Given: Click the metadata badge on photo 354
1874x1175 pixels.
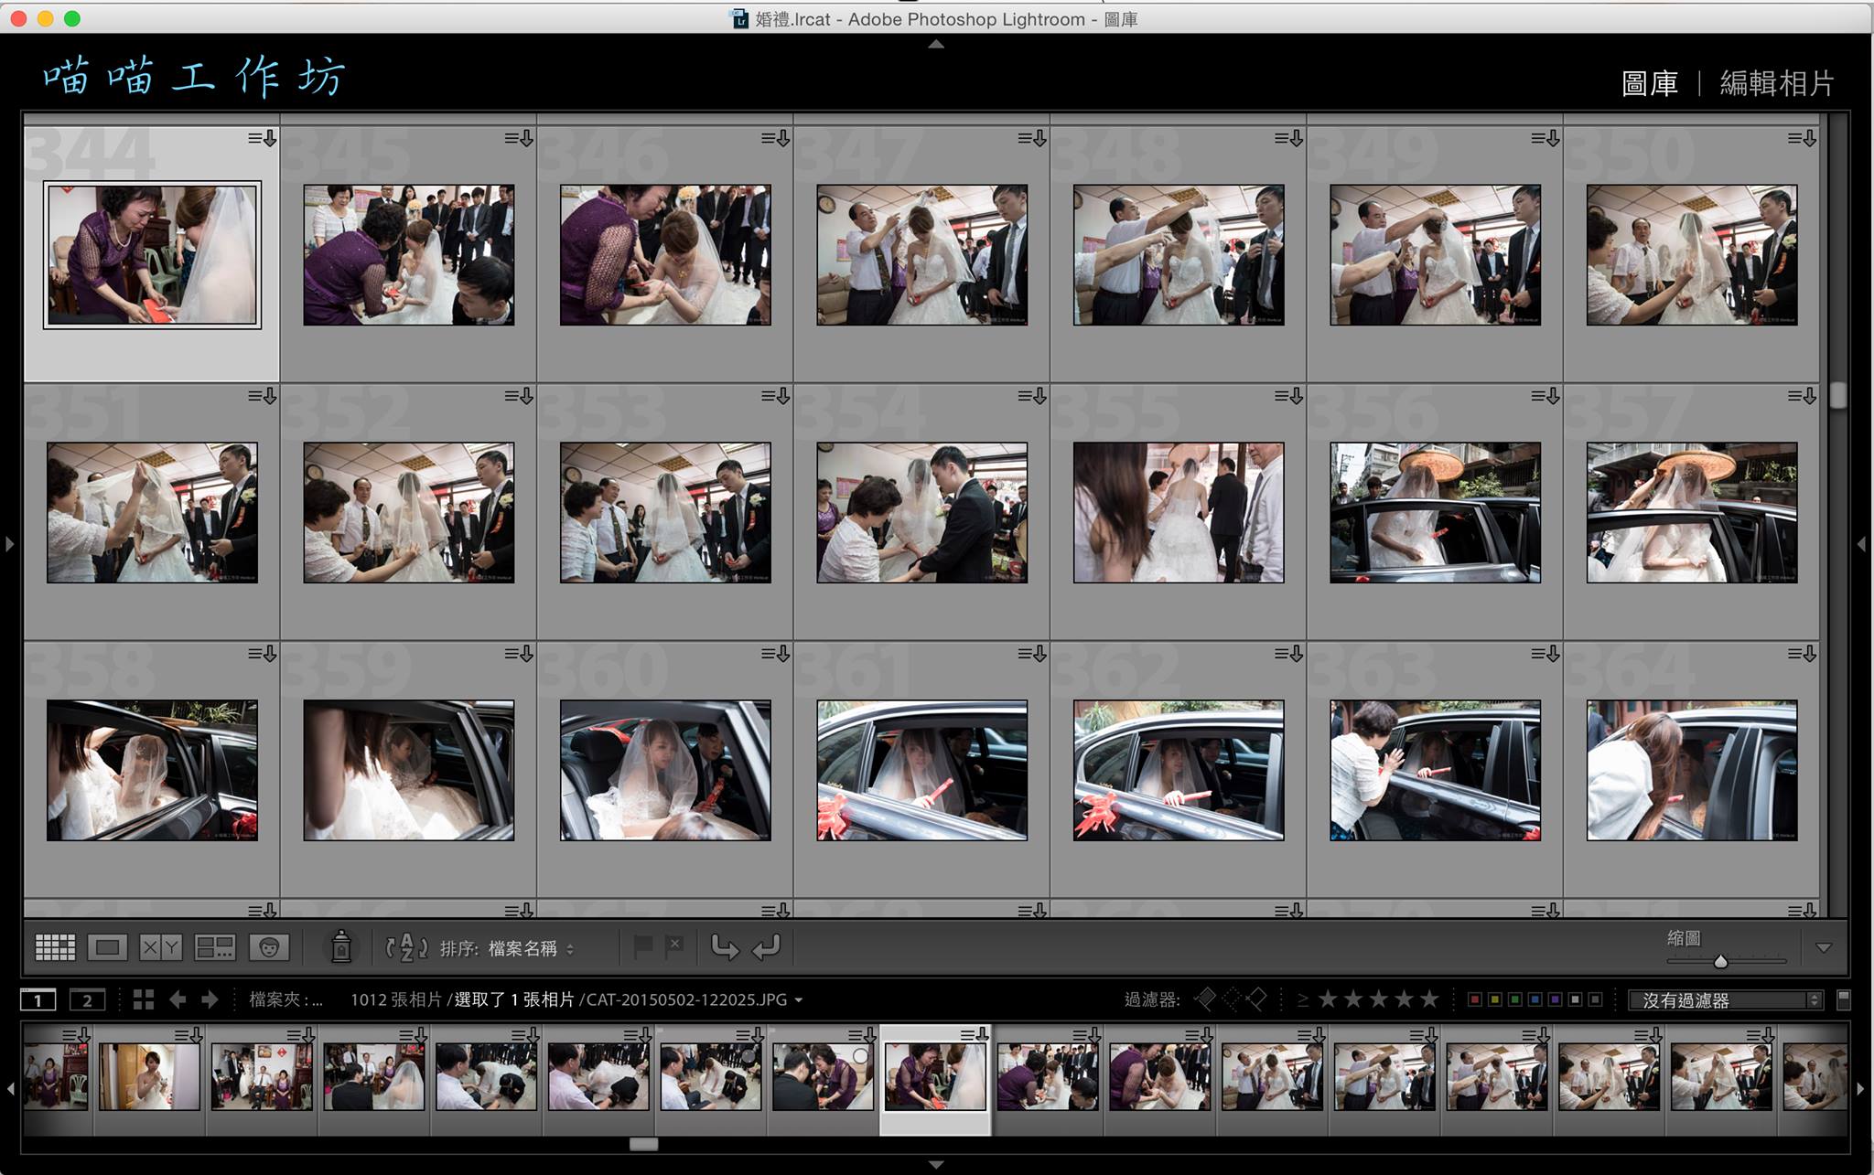Looking at the screenshot, I should coord(1032,397).
